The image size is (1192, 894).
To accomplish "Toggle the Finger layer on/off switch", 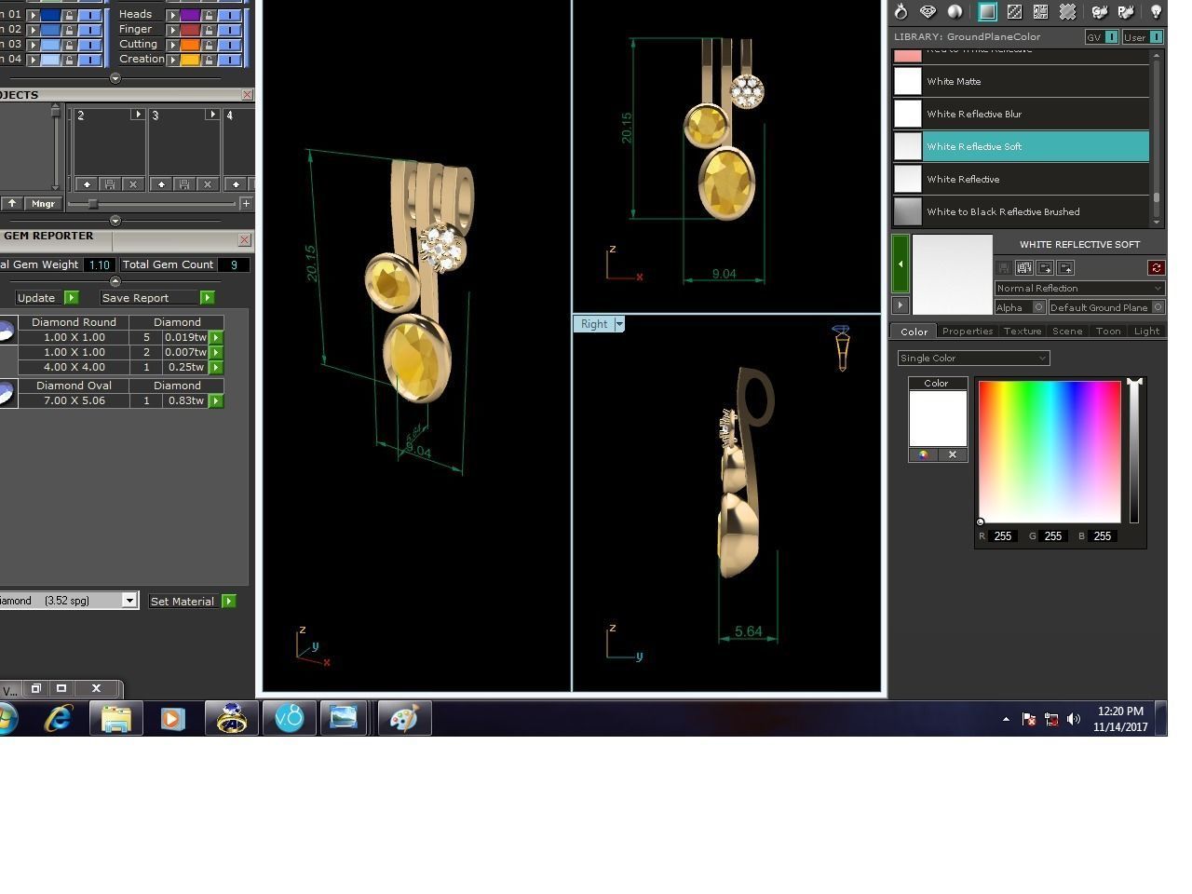I will tap(229, 30).
